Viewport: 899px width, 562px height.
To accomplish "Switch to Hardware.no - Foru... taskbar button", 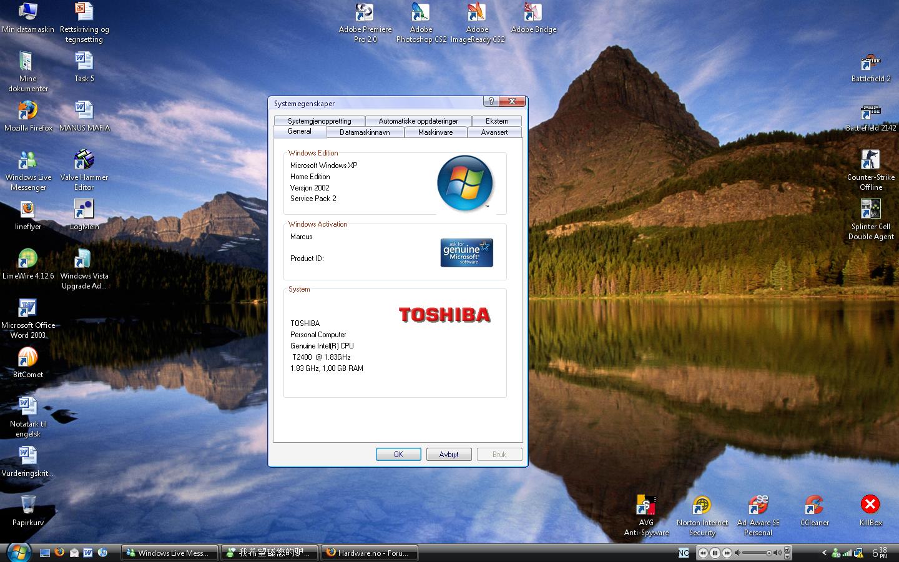I will 370,553.
